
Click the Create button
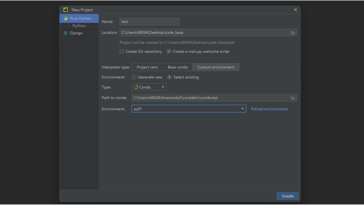(287, 196)
